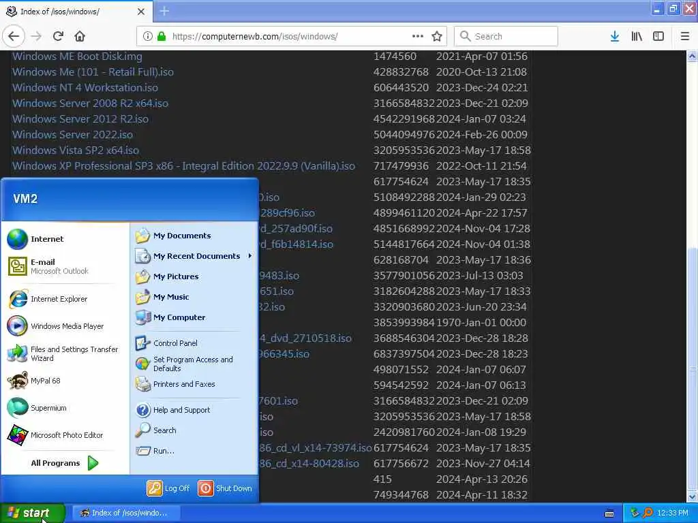Download Windows Server 2012 R2.iso

80,118
